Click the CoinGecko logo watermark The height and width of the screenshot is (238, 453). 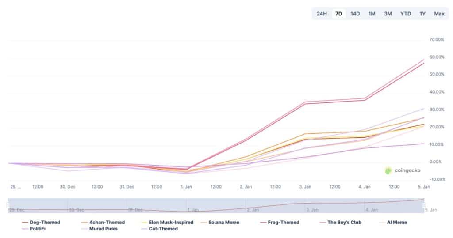(403, 170)
